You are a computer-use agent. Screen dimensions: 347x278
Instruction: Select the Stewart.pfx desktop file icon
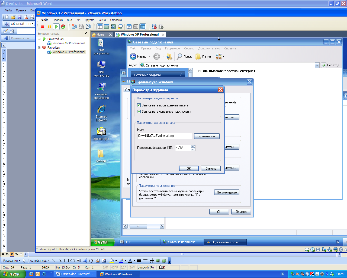pyautogui.click(x=101, y=132)
